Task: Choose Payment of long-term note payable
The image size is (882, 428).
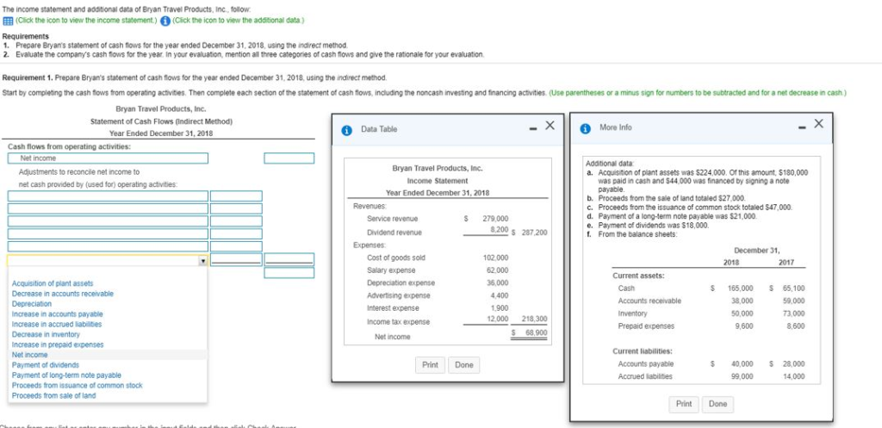Action: [66, 375]
